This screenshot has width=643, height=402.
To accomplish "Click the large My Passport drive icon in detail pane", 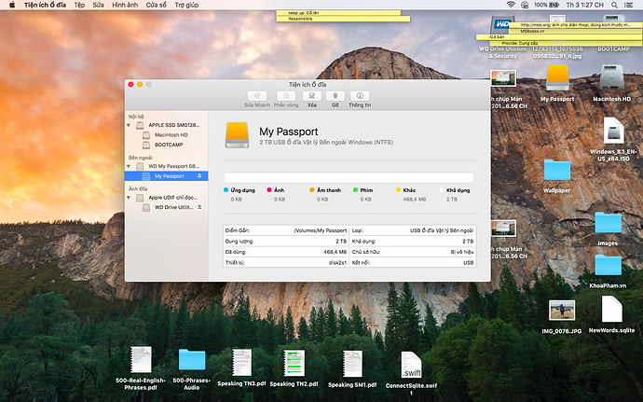I will click(x=237, y=134).
